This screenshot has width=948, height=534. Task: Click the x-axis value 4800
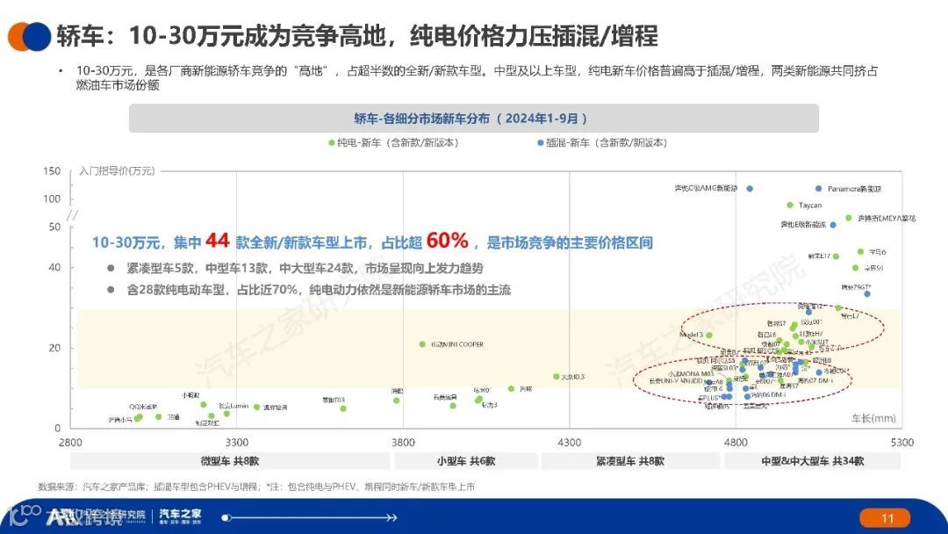[736, 443]
